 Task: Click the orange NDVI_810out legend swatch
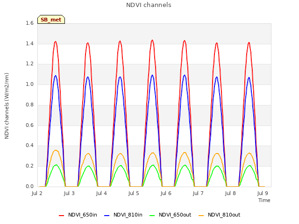click(x=201, y=215)
